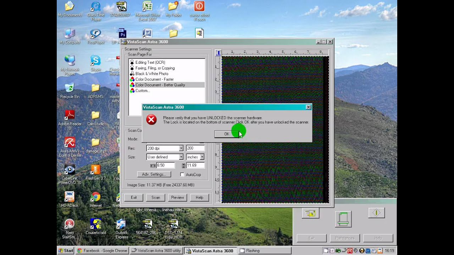Open the 3742859907 image file icon
Screen dimensions: 454x255
pyautogui.click(x=121, y=10)
